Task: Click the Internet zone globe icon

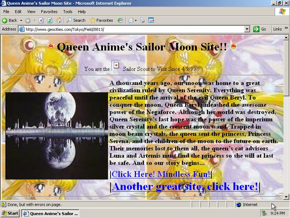Action: tap(239, 205)
